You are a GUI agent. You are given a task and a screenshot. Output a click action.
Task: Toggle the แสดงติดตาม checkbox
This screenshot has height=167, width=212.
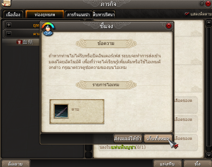pos(187,14)
